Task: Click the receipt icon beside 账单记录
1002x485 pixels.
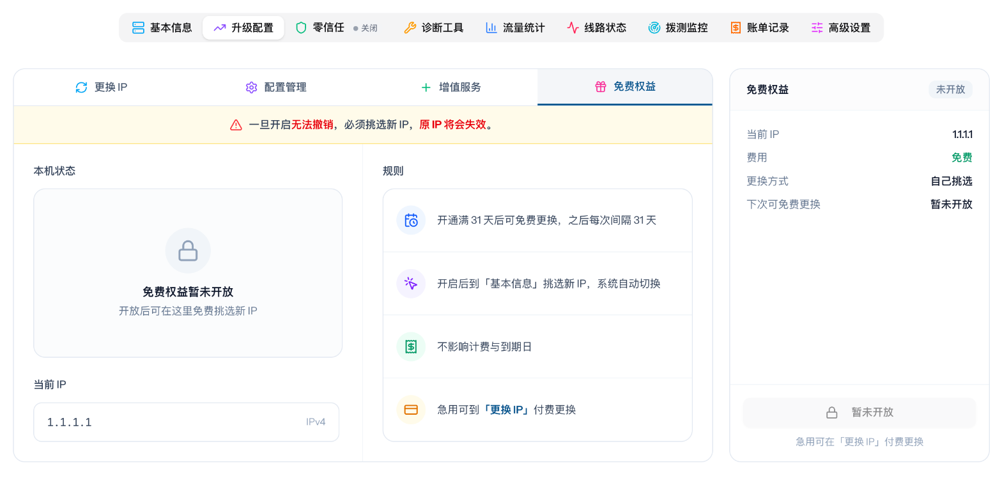Action: tap(736, 27)
